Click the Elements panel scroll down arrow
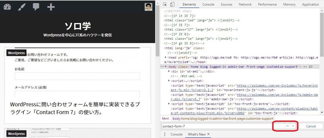Screen dimensions: 324x138 [322, 112]
